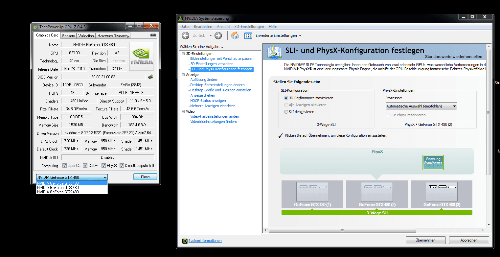Select SLI- und PhysX-Konfiguration festlegen item
This screenshot has height=257, width=500.
[x=221, y=69]
